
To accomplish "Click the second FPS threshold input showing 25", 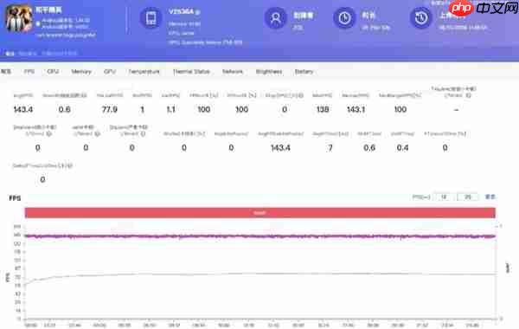I will click(467, 197).
